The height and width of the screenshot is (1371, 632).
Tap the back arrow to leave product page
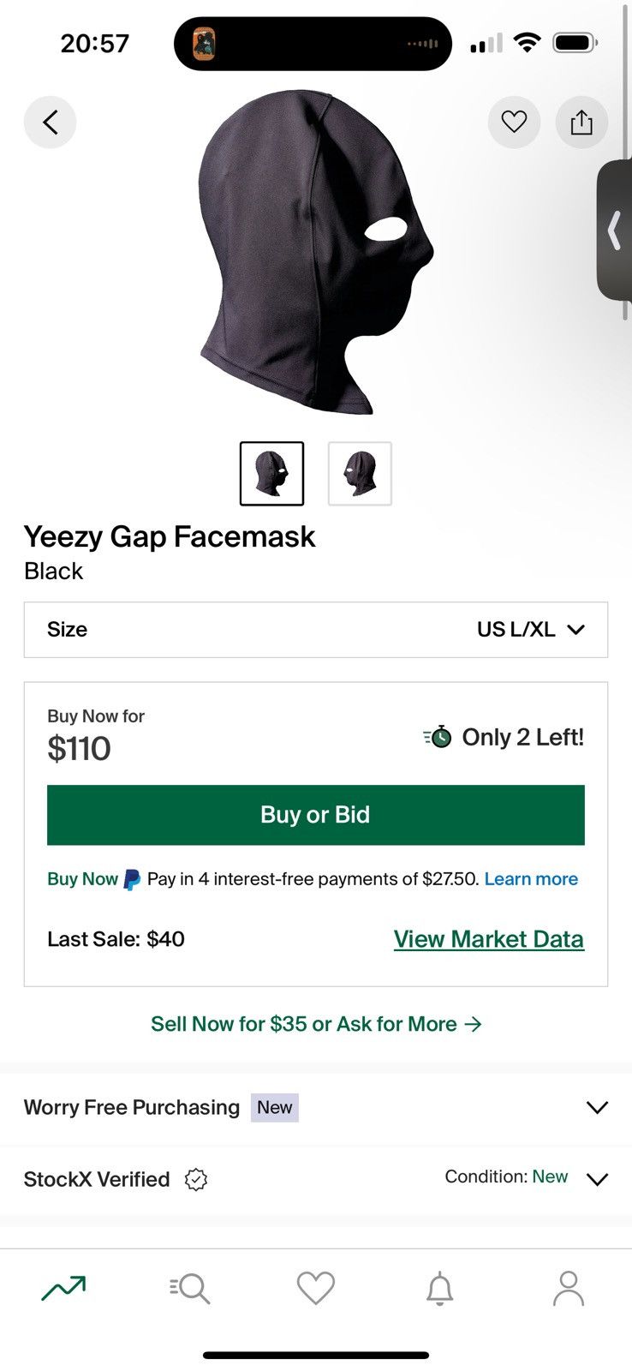click(x=50, y=122)
